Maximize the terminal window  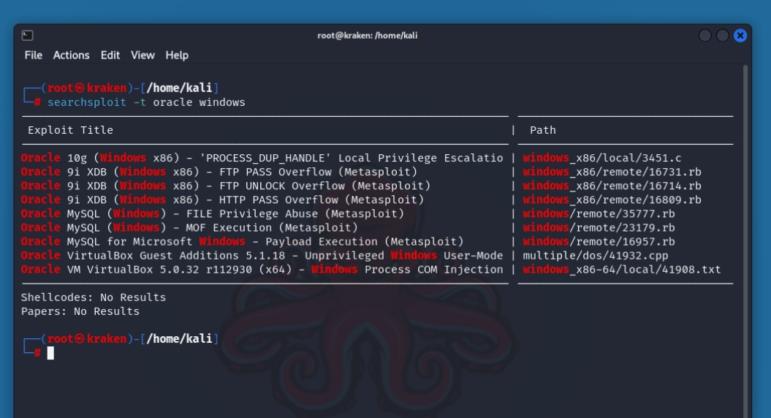722,35
